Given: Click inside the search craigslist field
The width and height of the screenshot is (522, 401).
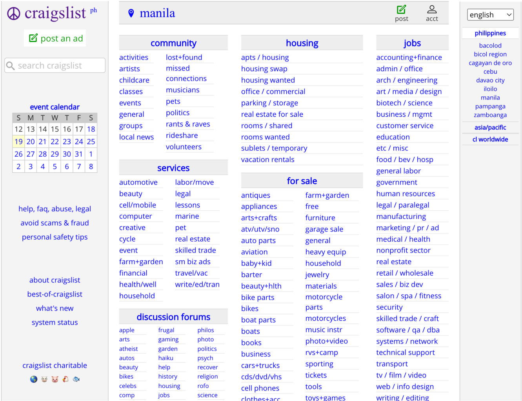Looking at the screenshot, I should tap(55, 65).
